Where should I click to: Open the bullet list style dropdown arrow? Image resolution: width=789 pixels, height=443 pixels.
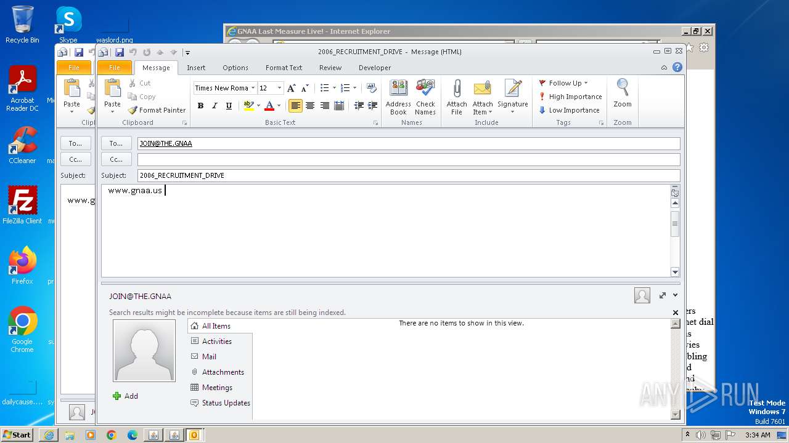pos(334,88)
